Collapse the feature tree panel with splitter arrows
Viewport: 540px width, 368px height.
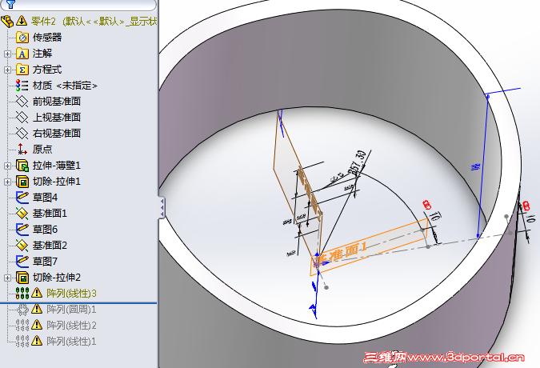click(x=162, y=207)
